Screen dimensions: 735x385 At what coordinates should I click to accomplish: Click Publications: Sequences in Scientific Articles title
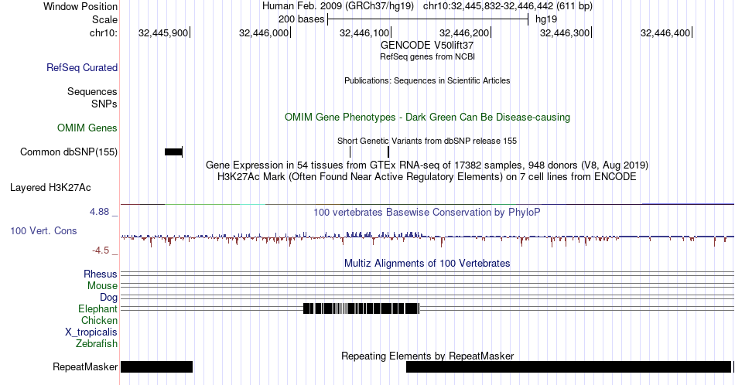(427, 80)
